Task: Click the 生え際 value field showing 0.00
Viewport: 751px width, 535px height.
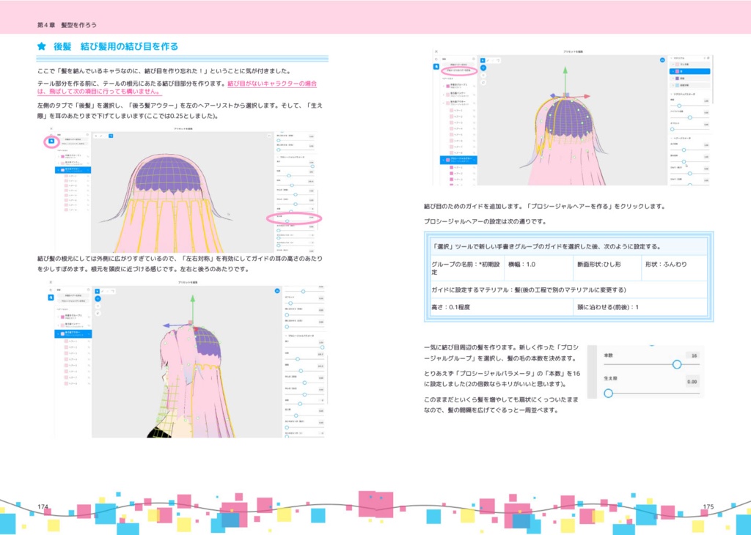Action: (692, 381)
